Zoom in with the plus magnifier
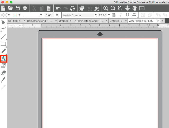The image size is (169, 128). point(106,8)
